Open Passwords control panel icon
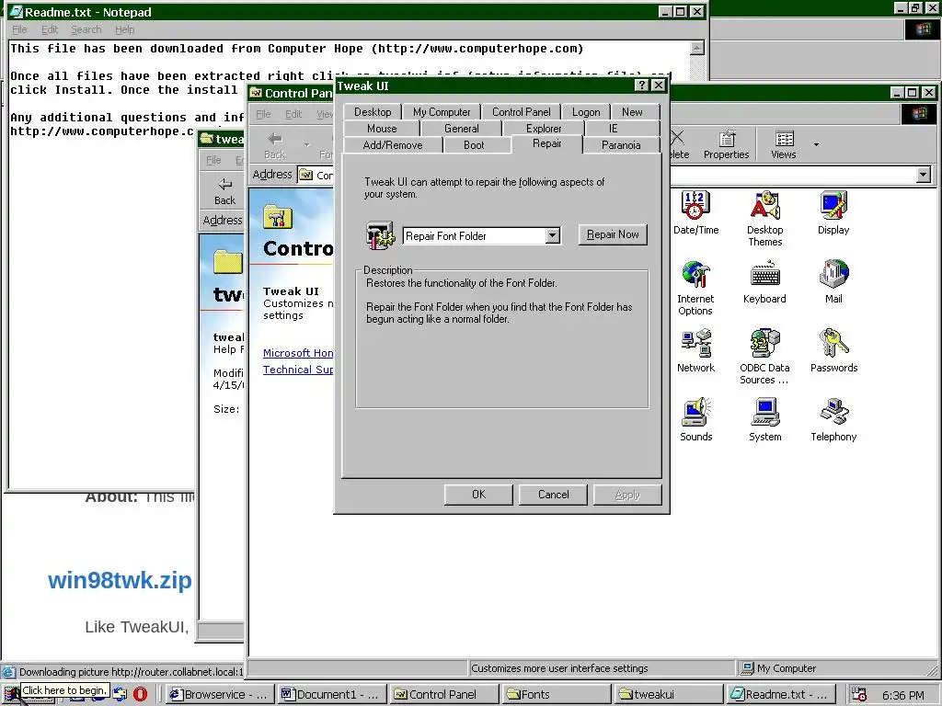This screenshot has width=942, height=706. [833, 350]
